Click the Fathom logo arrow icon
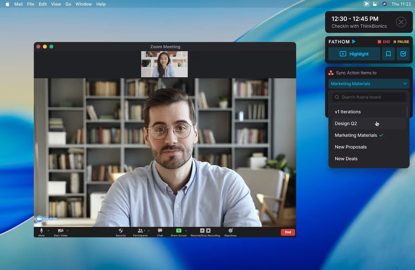Viewport: 415px width, 270px height. [354, 42]
